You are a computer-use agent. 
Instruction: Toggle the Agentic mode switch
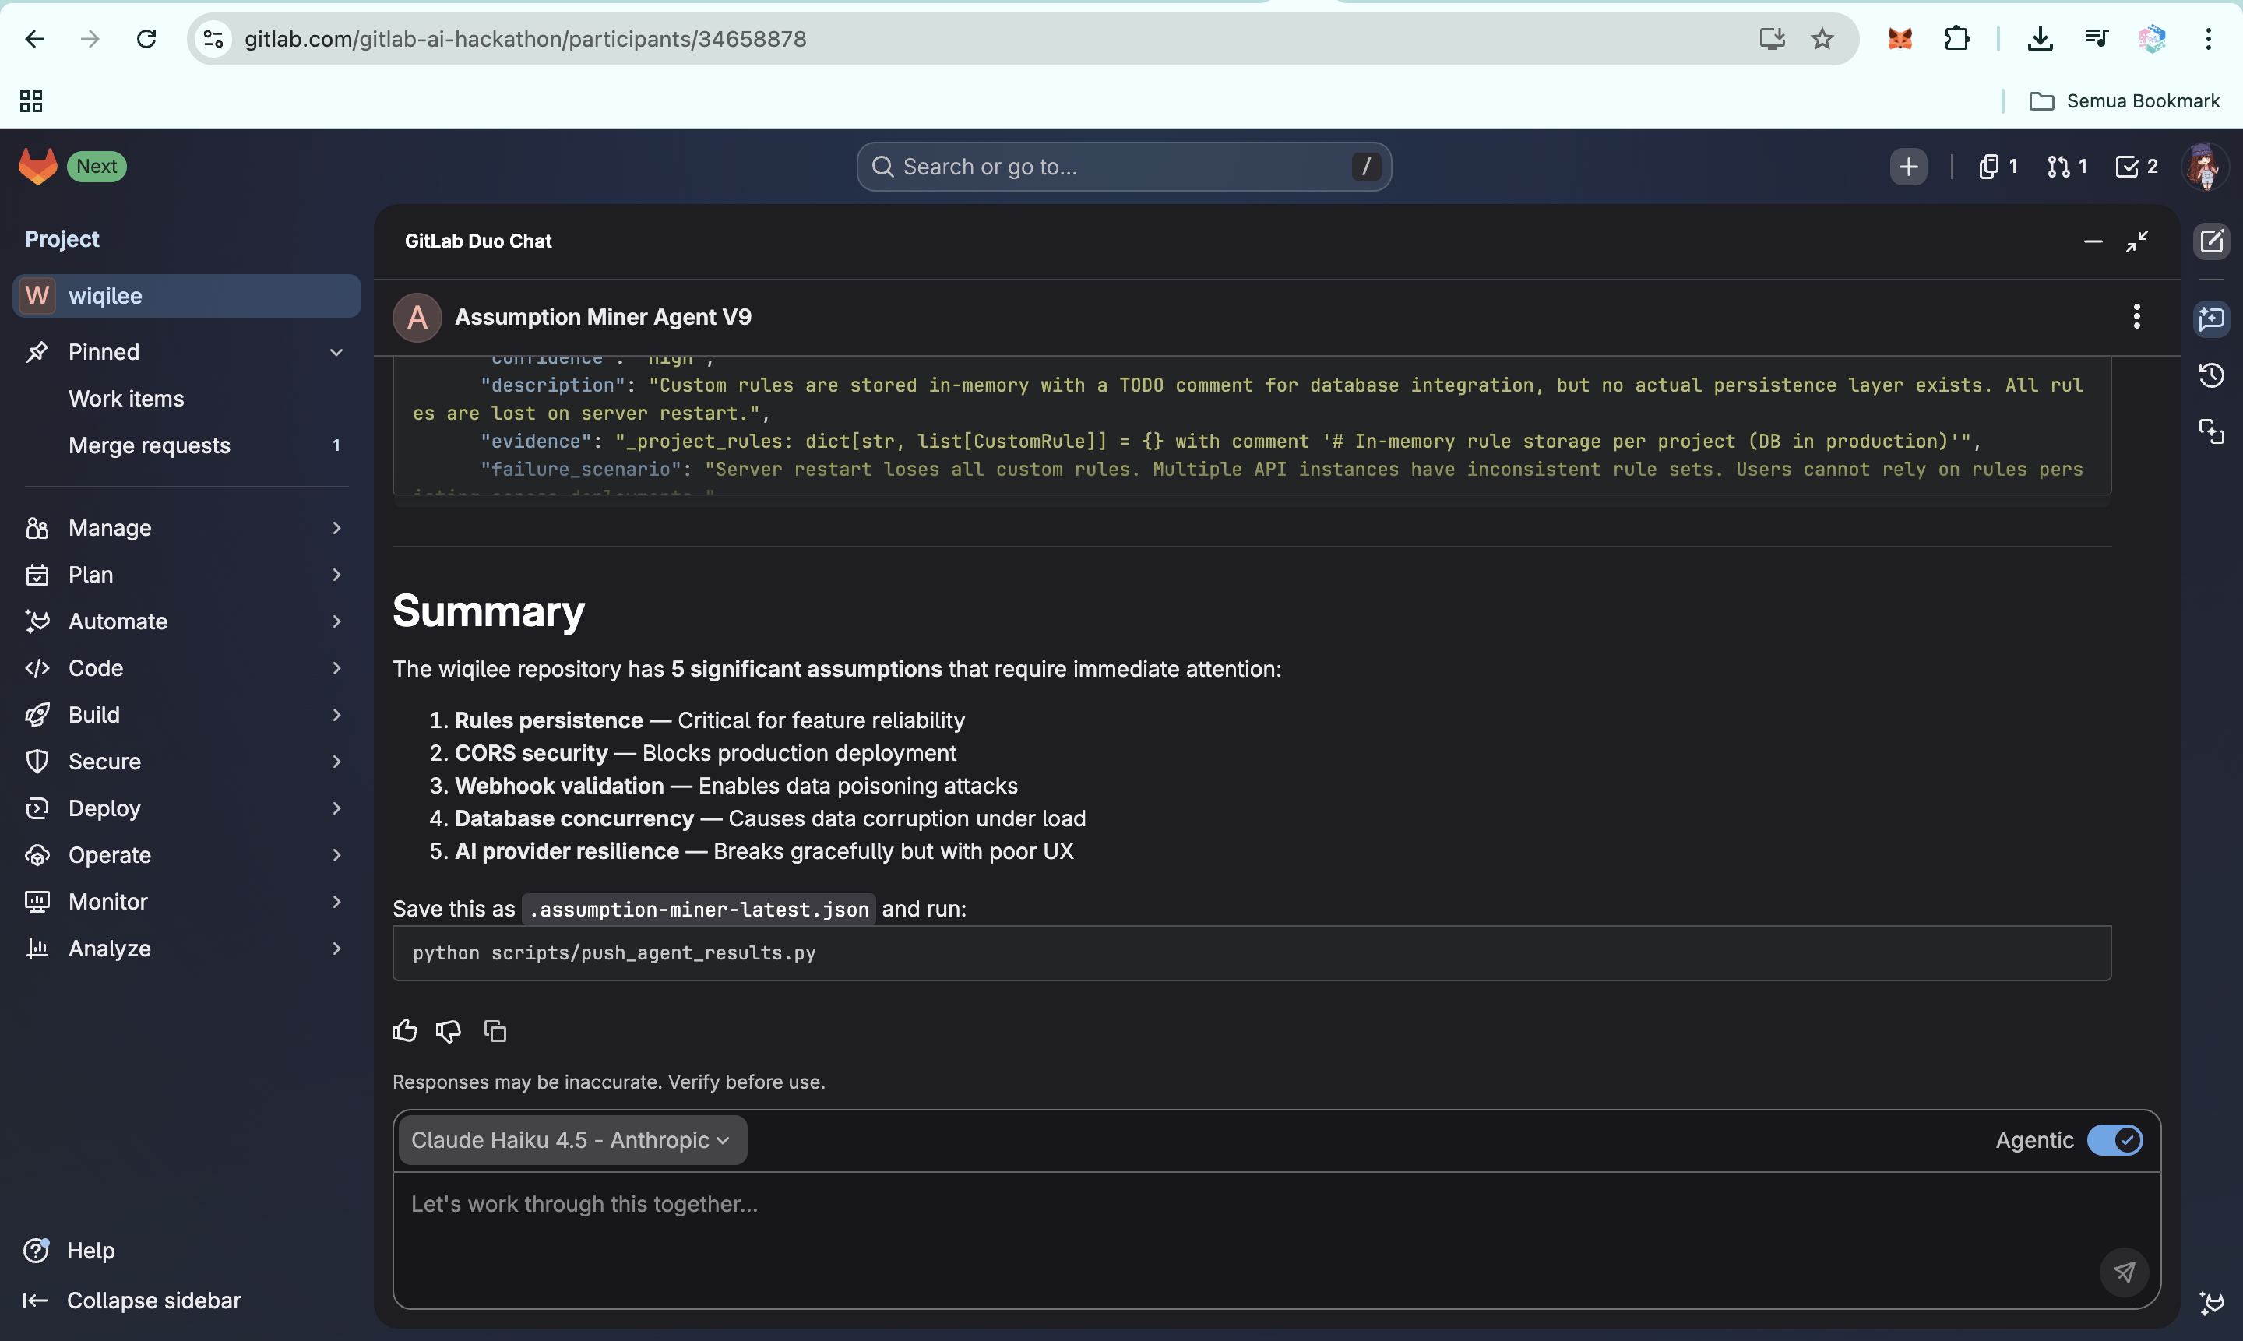(x=2114, y=1139)
